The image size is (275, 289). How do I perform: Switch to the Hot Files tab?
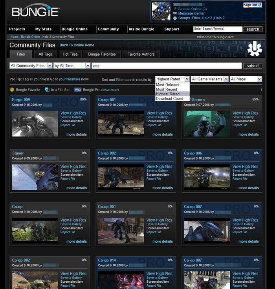pyautogui.click(x=70, y=54)
